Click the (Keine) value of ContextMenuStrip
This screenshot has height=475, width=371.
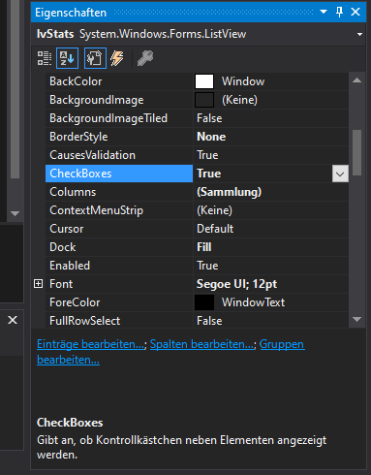point(214,210)
